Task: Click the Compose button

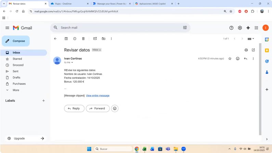Action: click(x=16, y=41)
